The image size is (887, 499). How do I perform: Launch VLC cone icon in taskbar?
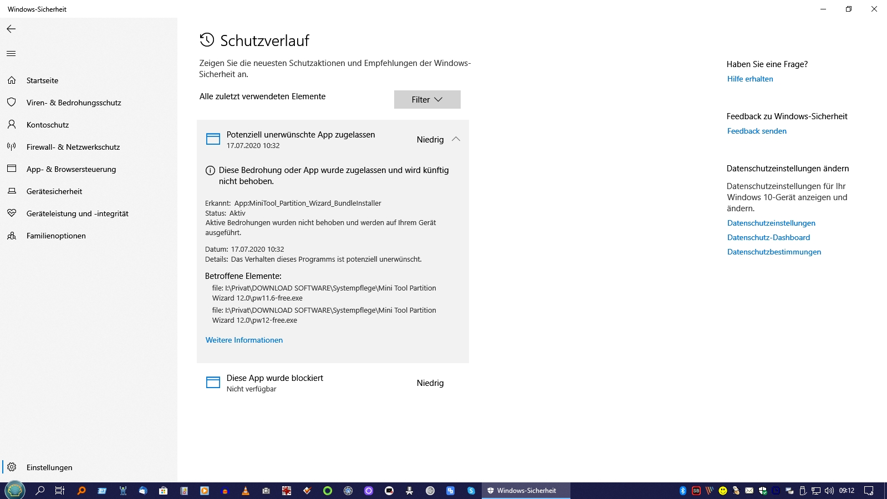pyautogui.click(x=246, y=491)
